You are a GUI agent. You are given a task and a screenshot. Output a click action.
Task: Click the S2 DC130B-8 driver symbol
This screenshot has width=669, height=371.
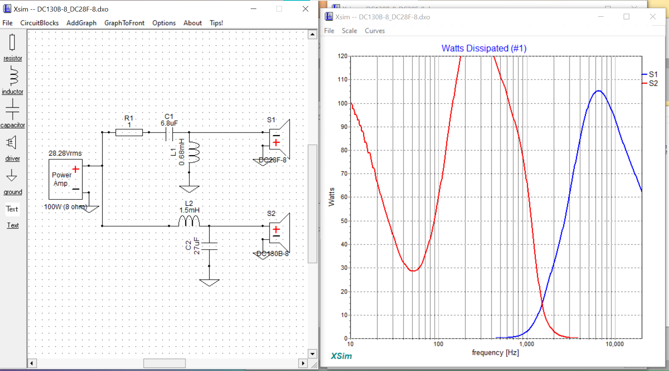tap(279, 233)
